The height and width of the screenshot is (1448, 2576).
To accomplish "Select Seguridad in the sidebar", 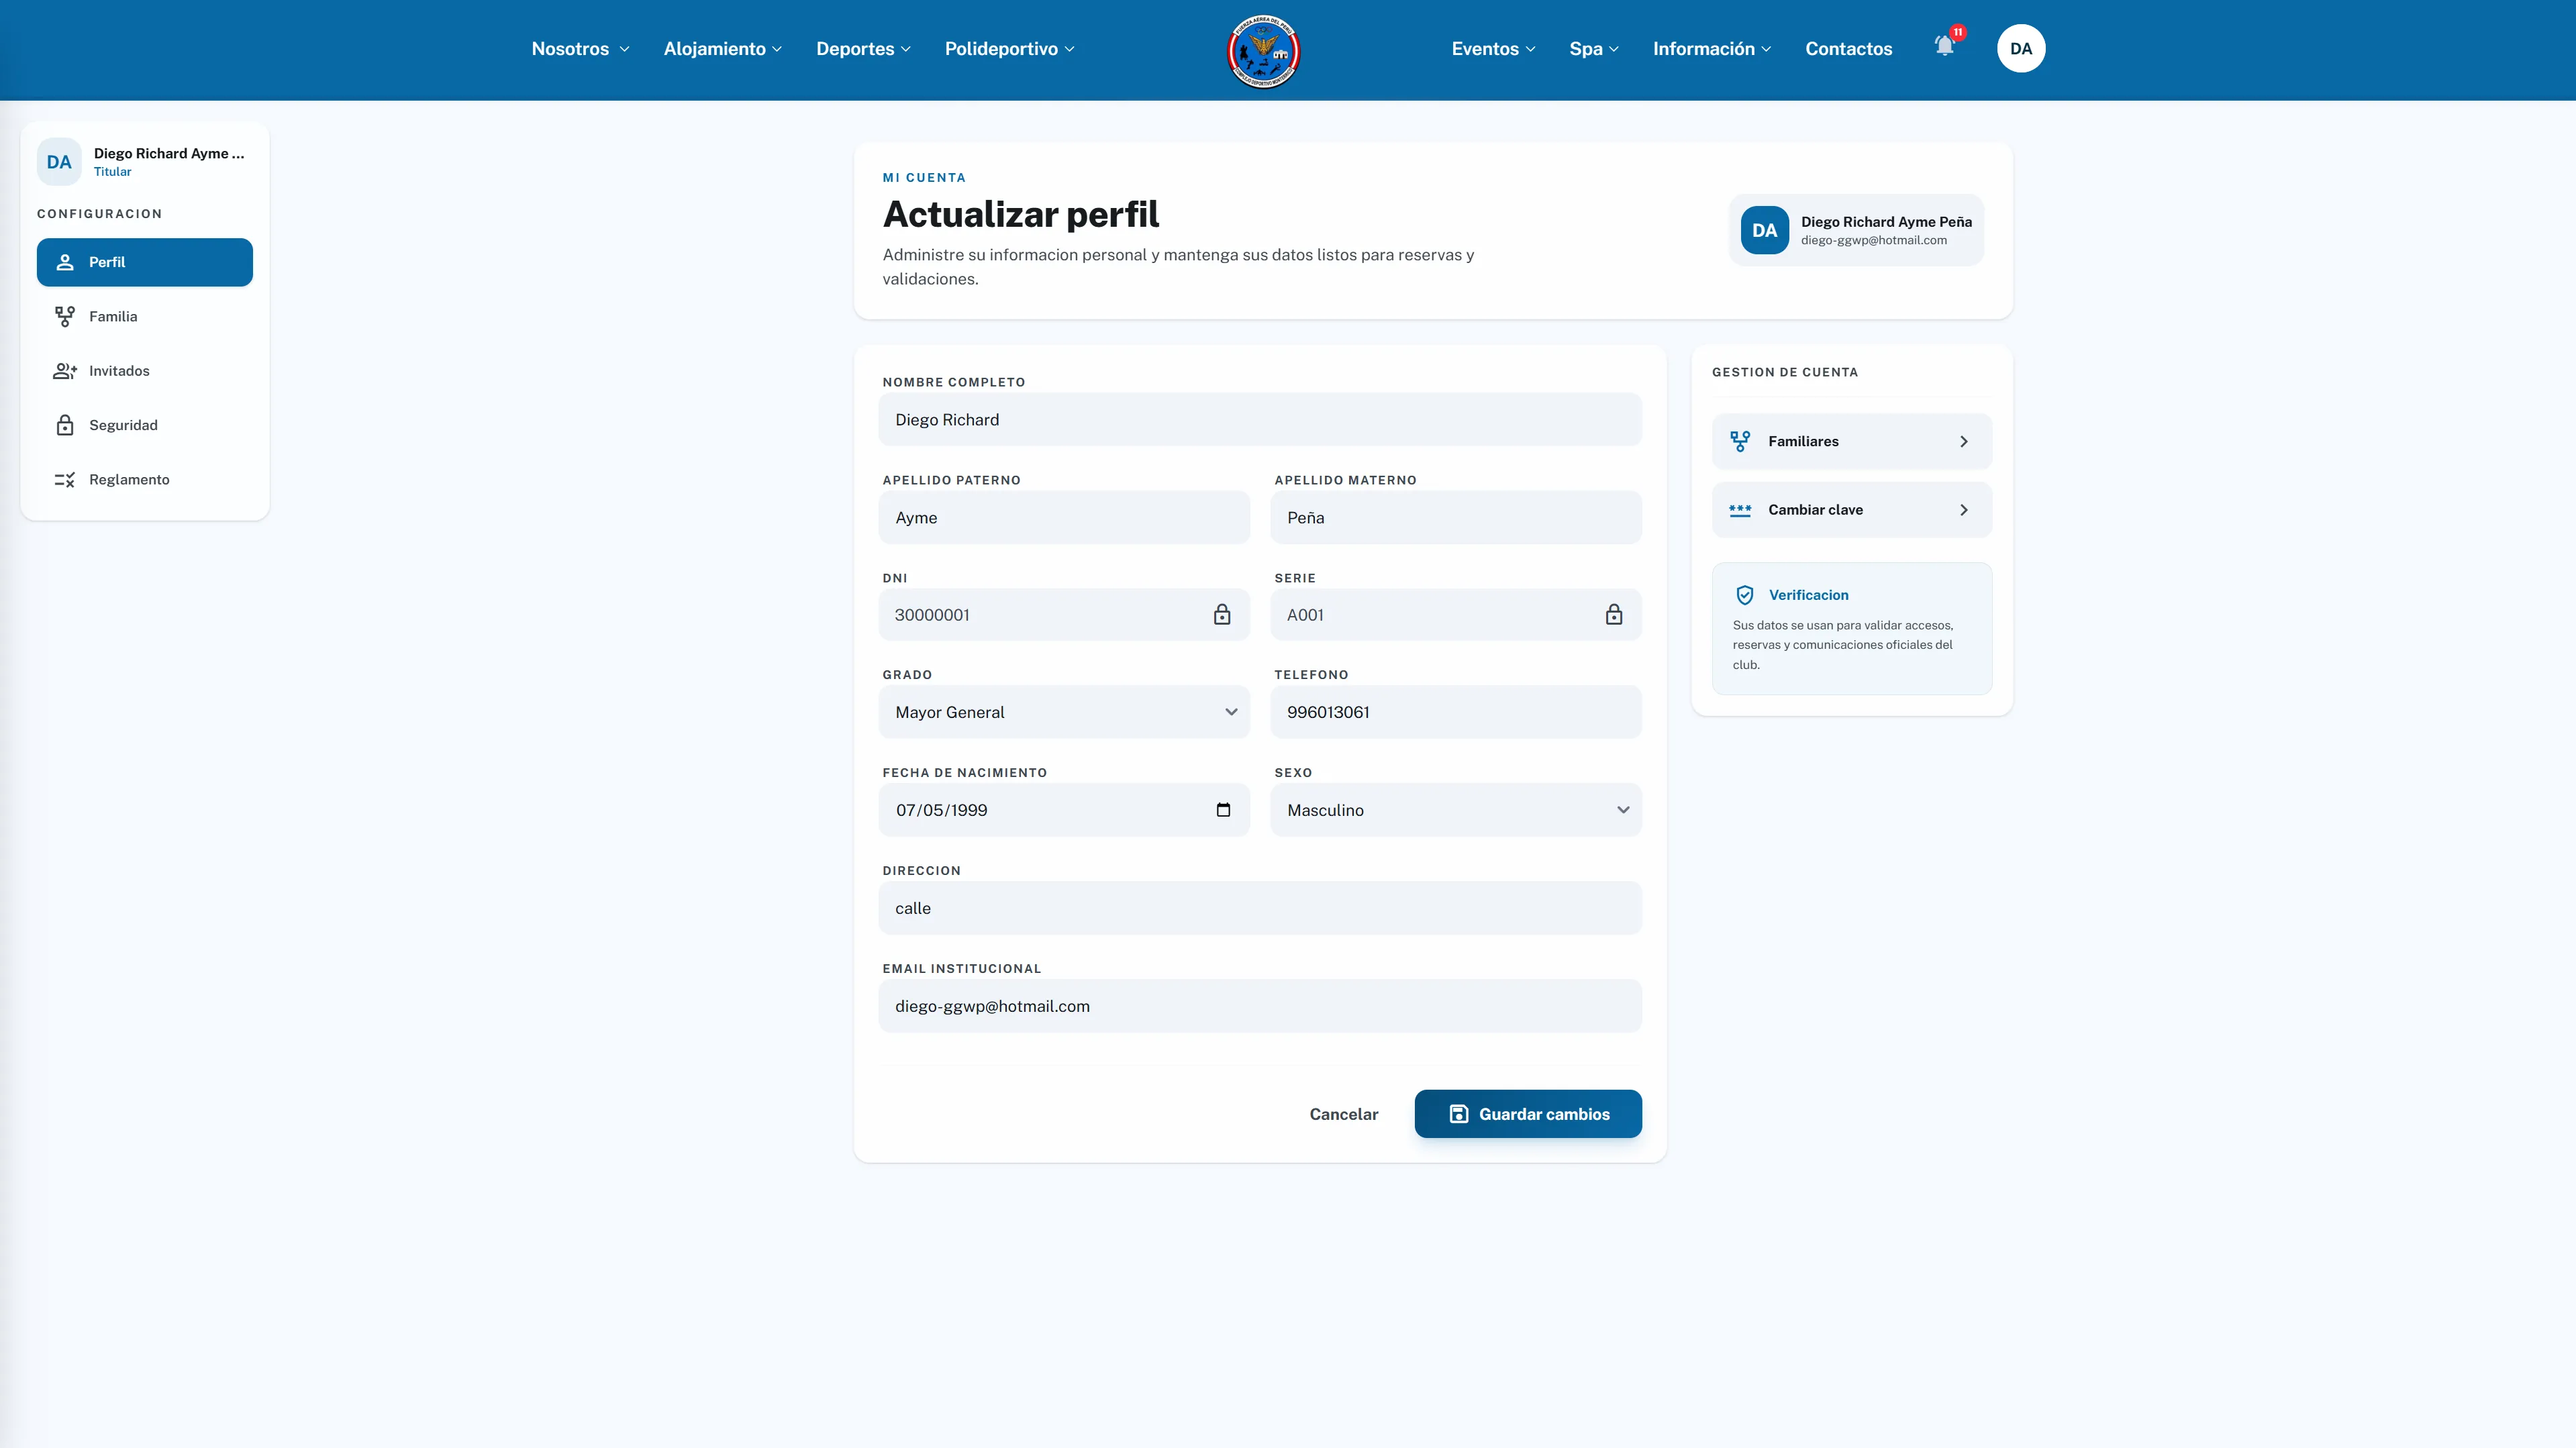I will [145, 425].
